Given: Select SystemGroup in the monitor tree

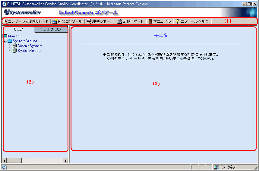Looking at the screenshot, I should point(29,51).
